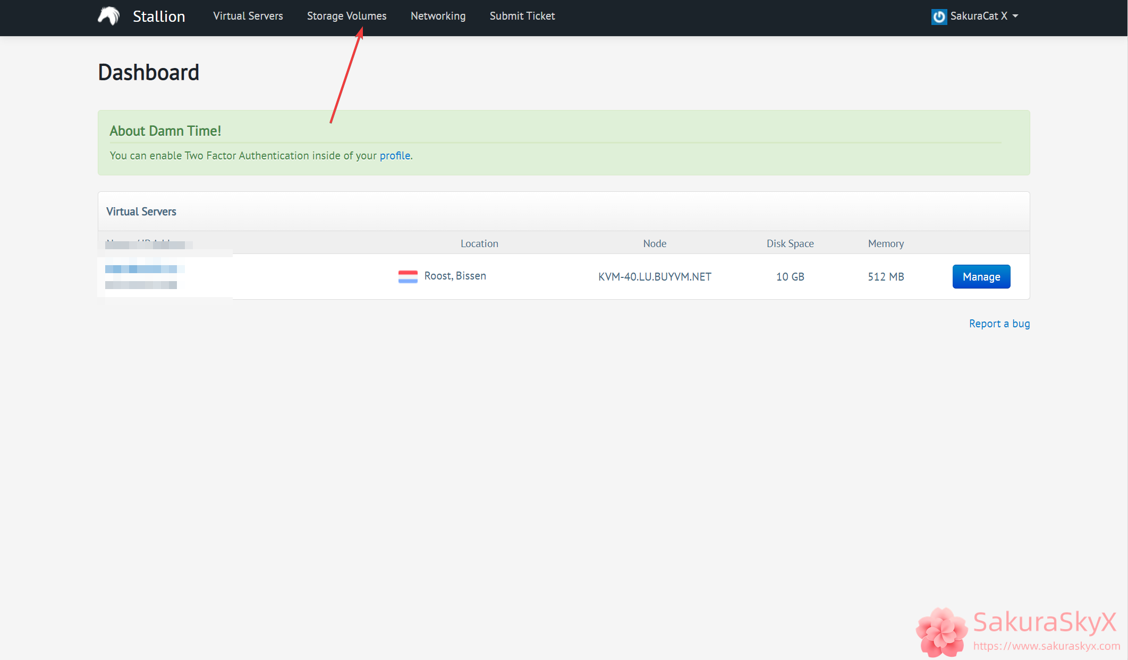
Task: Follow the profile link in the notice
Action: point(394,156)
